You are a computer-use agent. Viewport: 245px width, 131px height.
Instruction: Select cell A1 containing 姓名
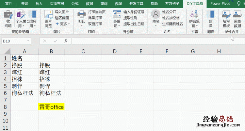tap(24, 58)
